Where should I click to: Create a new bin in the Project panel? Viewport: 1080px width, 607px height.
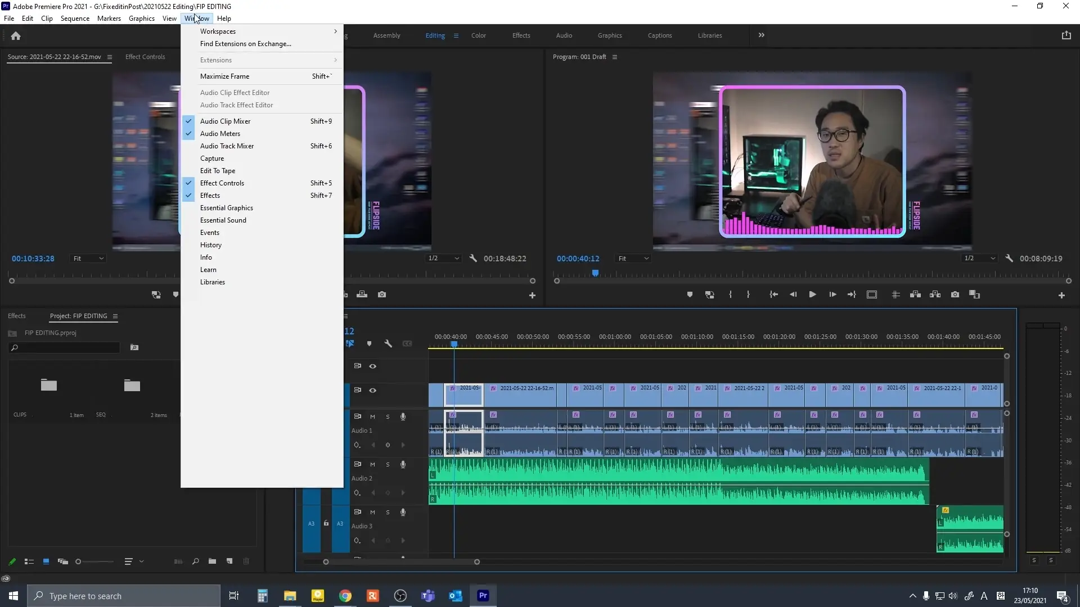(212, 561)
